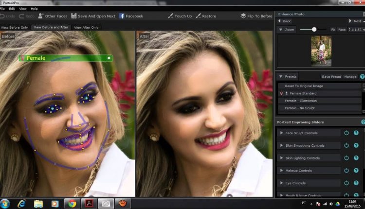Select the Touch Up brush icon
The width and height of the screenshot is (365, 209).
tap(170, 16)
